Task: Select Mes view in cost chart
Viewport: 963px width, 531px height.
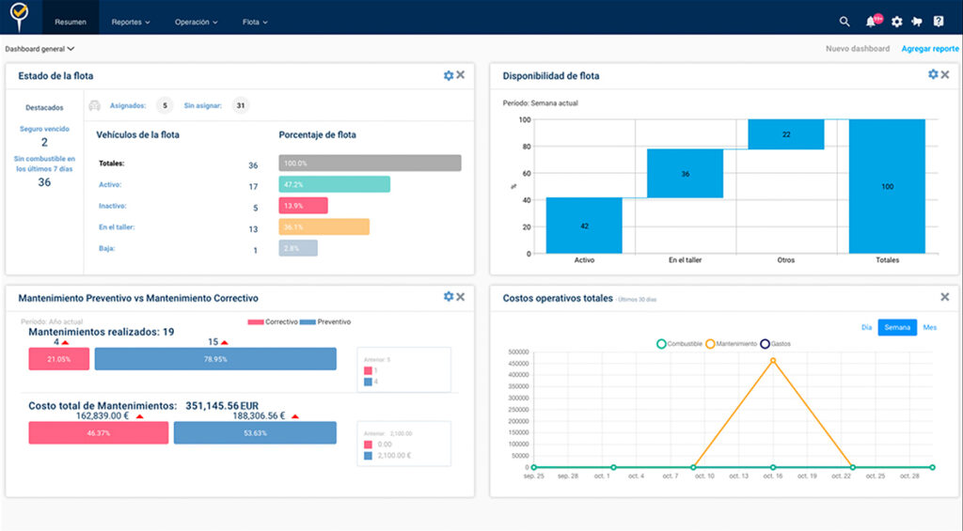Action: (x=929, y=327)
